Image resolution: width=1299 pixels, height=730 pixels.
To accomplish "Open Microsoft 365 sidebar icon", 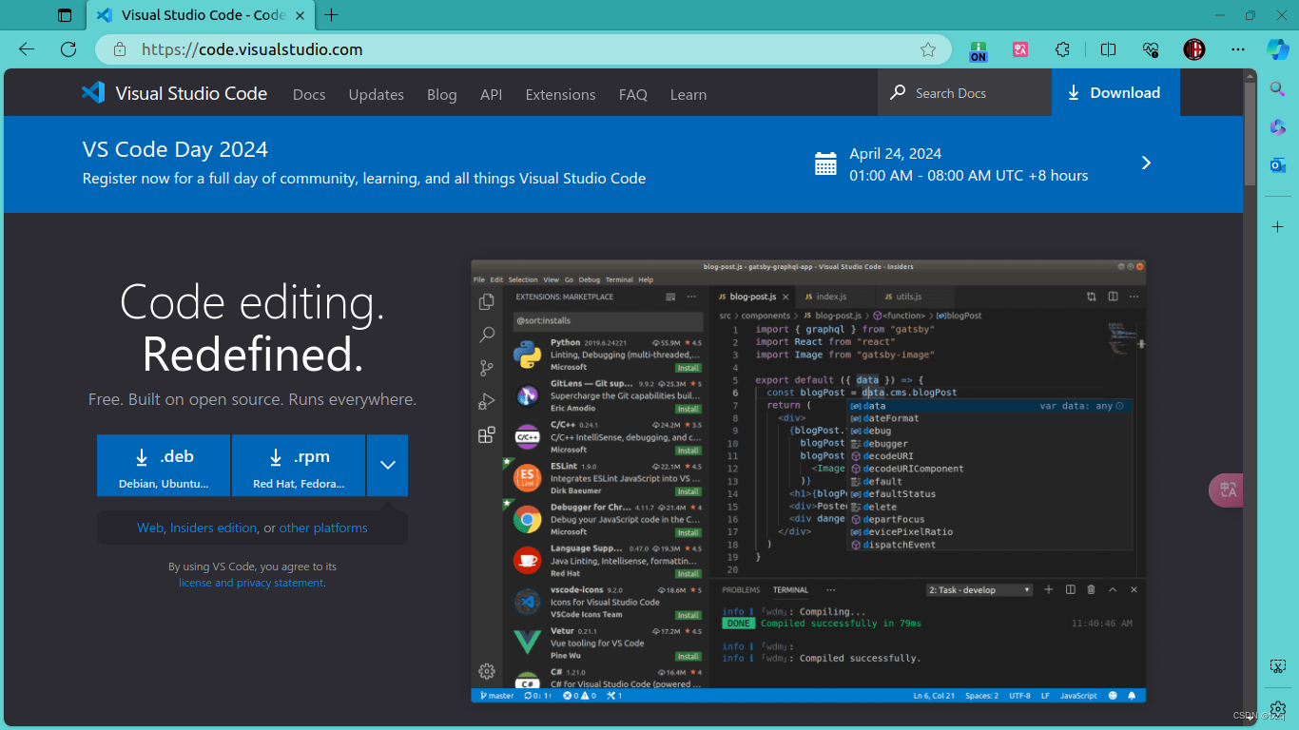I will (x=1278, y=127).
